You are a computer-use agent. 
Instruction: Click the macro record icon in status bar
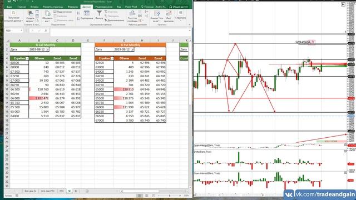click(x=17, y=196)
